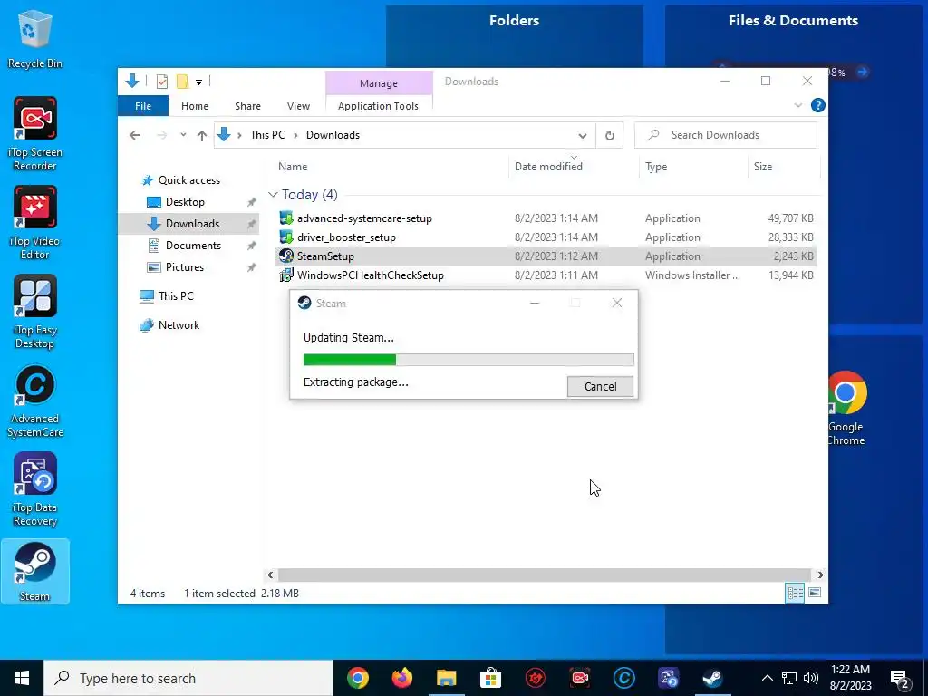Switch to Details view in status bar
The image size is (928, 696).
(x=795, y=593)
